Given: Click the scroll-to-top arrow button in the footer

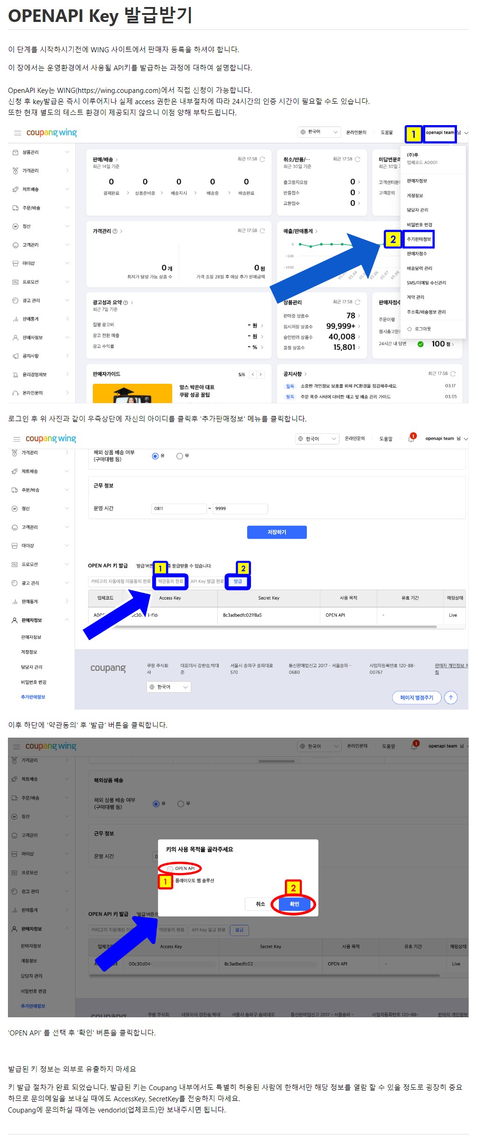Looking at the screenshot, I should (451, 697).
